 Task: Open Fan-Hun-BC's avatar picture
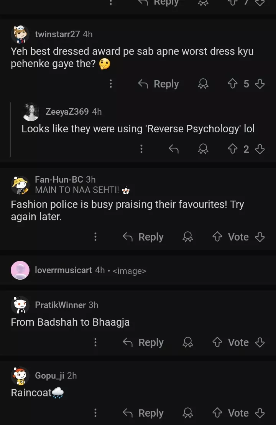coord(20,185)
